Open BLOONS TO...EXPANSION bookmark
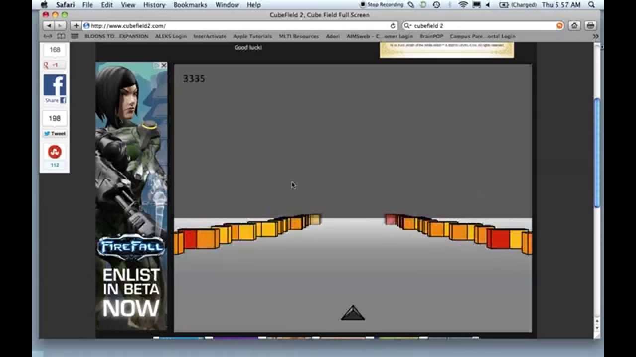 116,36
